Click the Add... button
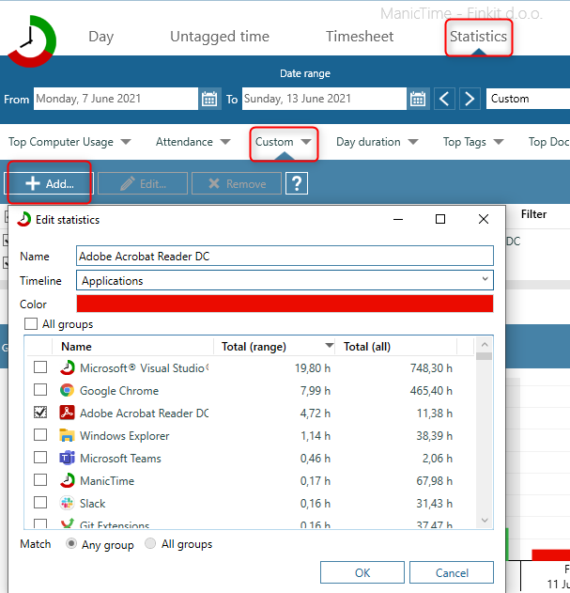This screenshot has width=570, height=593. [49, 183]
